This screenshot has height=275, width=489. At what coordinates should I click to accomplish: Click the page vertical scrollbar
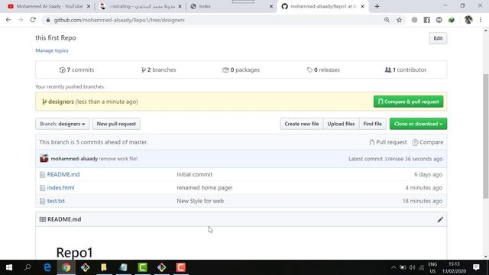pos(486,136)
